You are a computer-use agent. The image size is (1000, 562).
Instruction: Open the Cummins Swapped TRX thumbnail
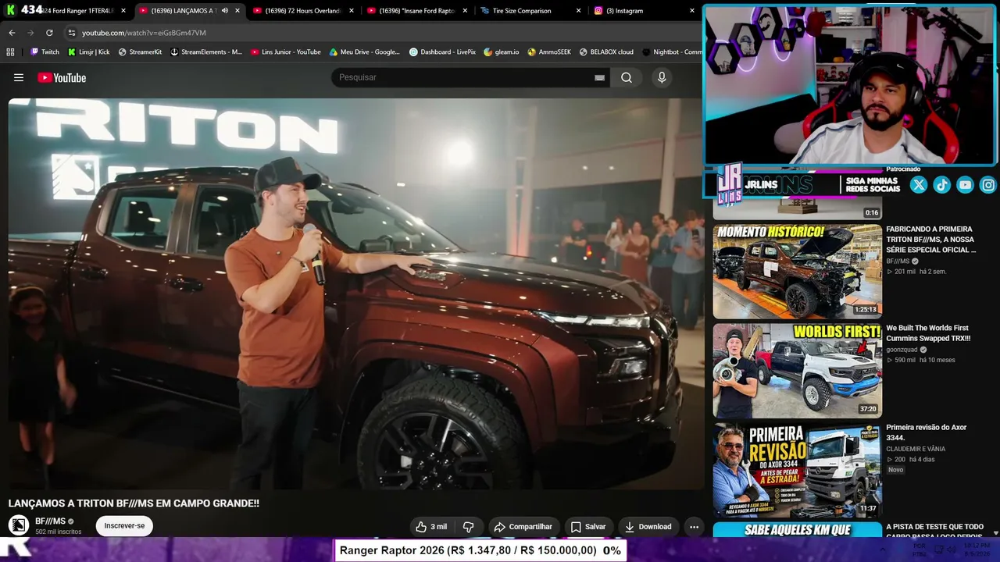[797, 371]
